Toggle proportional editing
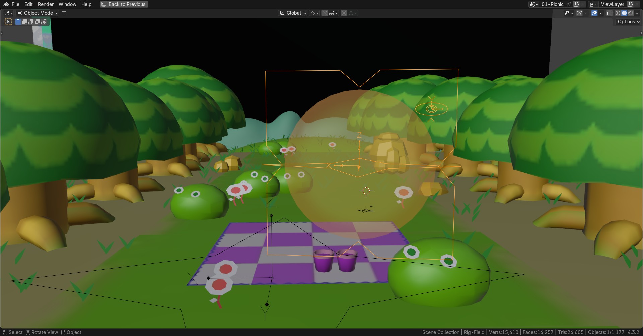Image resolution: width=643 pixels, height=336 pixels. [x=344, y=13]
